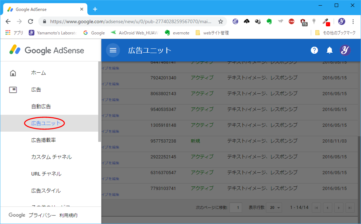Close the Google AdSense tab
361x224 pixels.
tap(82, 9)
